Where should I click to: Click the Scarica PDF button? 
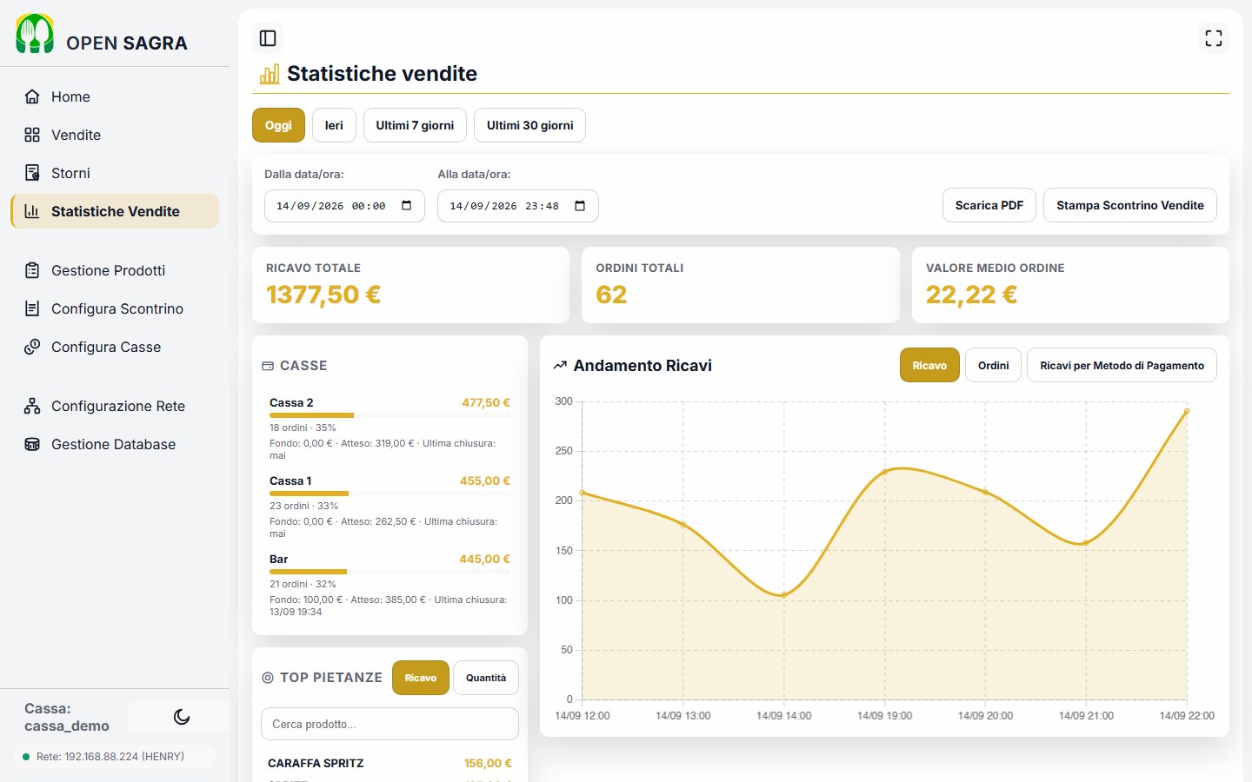click(989, 205)
